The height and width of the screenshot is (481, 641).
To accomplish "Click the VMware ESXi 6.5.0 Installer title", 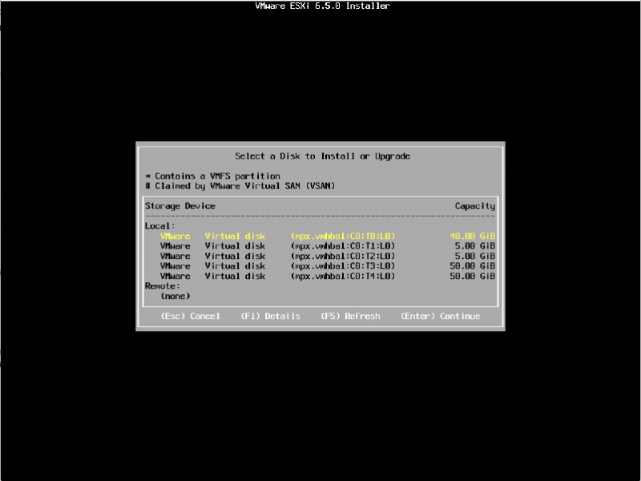I will point(322,6).
